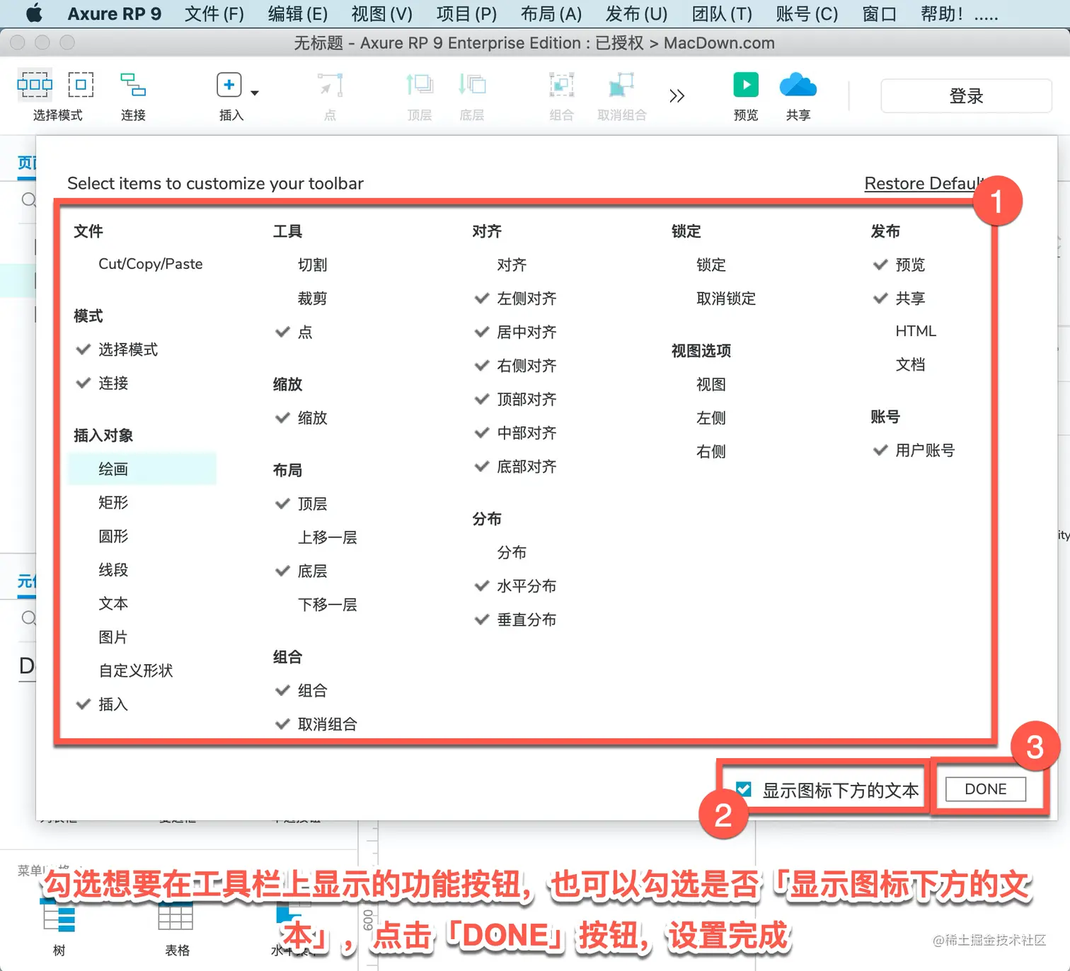Open the 布局 (A) menu
Viewport: 1070px width, 971px height.
coord(551,14)
